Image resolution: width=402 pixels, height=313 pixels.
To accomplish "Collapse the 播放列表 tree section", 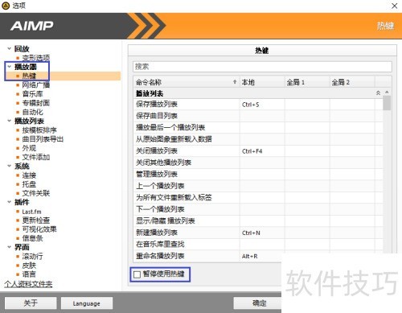I will pyautogui.click(x=9, y=121).
